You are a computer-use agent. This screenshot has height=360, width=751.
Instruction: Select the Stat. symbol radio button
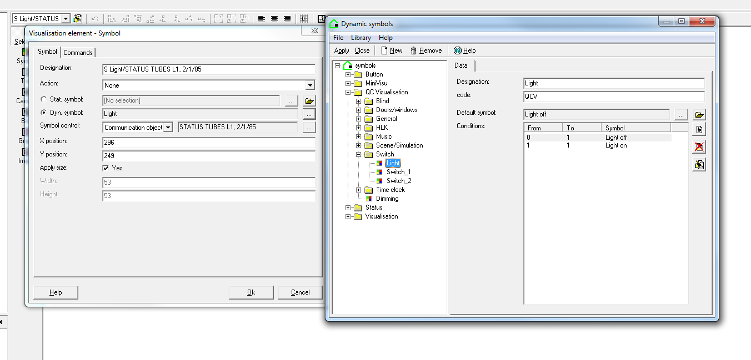(44, 100)
